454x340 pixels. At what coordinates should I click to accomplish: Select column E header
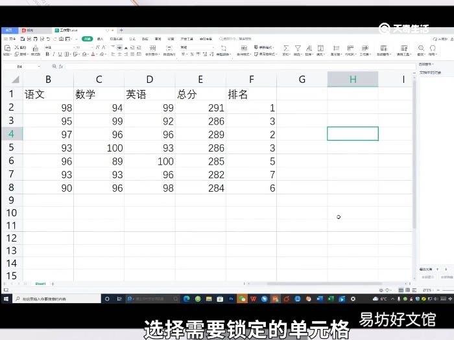pos(200,79)
